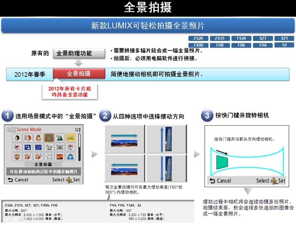This screenshot has width=296, height=225.
Task: Choose the Sports scene icon with red runner
Action: [17, 147]
